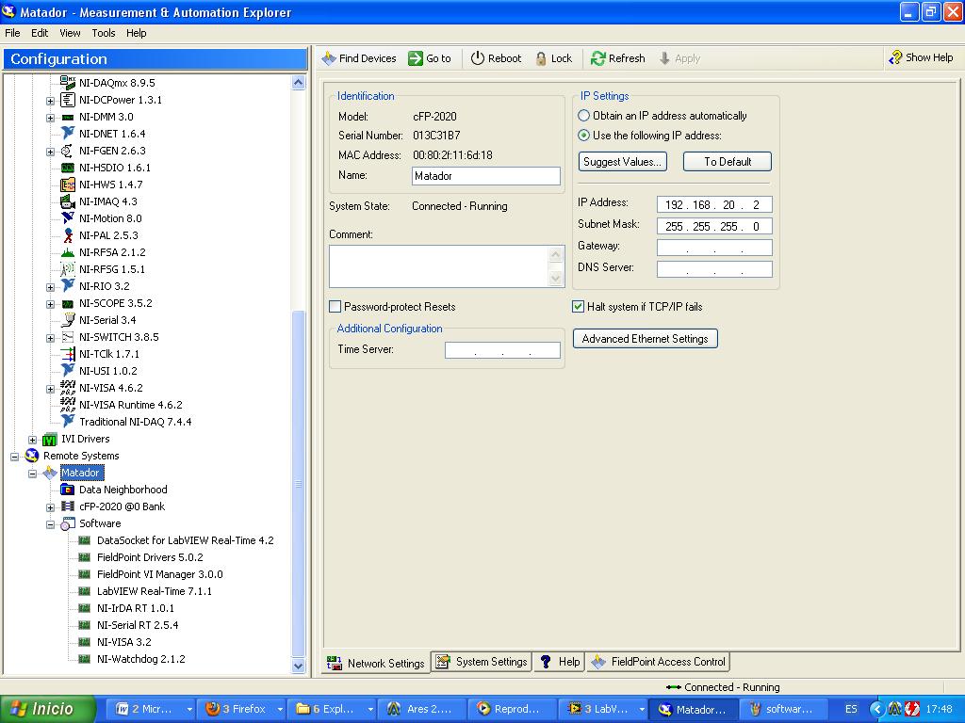Image resolution: width=965 pixels, height=723 pixels.
Task: Click the To Default button
Action: (727, 162)
